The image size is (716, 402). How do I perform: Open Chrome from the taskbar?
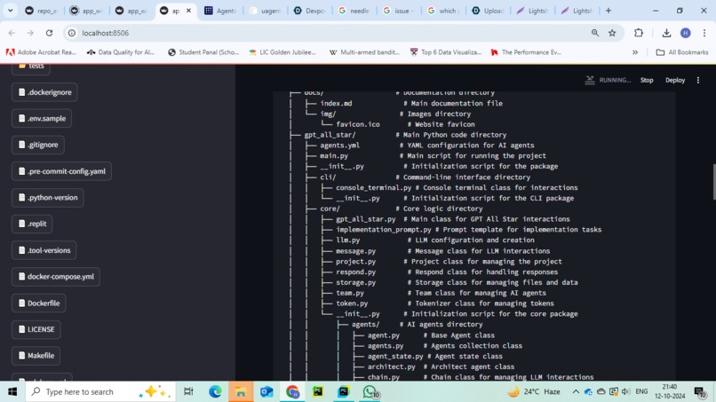coord(292,391)
